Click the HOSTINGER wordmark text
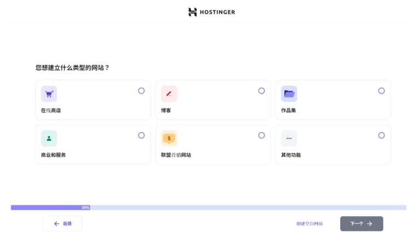 [x=218, y=12]
